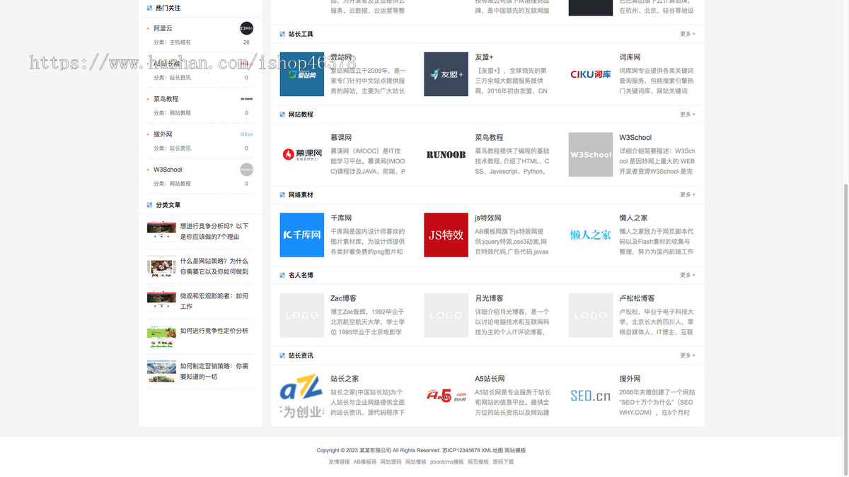Open the 词库网 title link

point(630,57)
